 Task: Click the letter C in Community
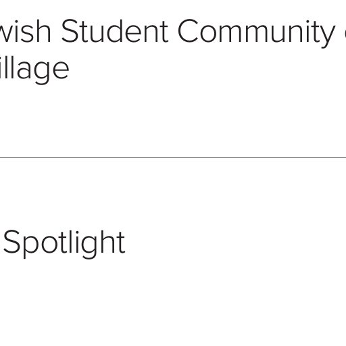[189, 31]
